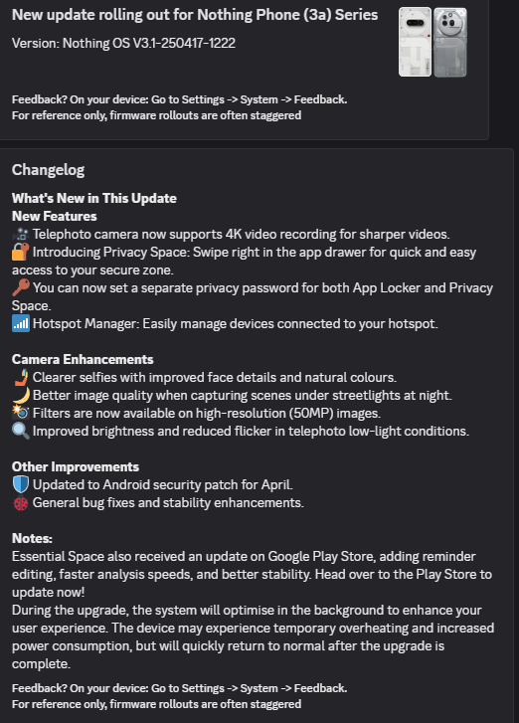519x723 pixels.
Task: Click the What's New in This Update heading
Action: tap(94, 198)
